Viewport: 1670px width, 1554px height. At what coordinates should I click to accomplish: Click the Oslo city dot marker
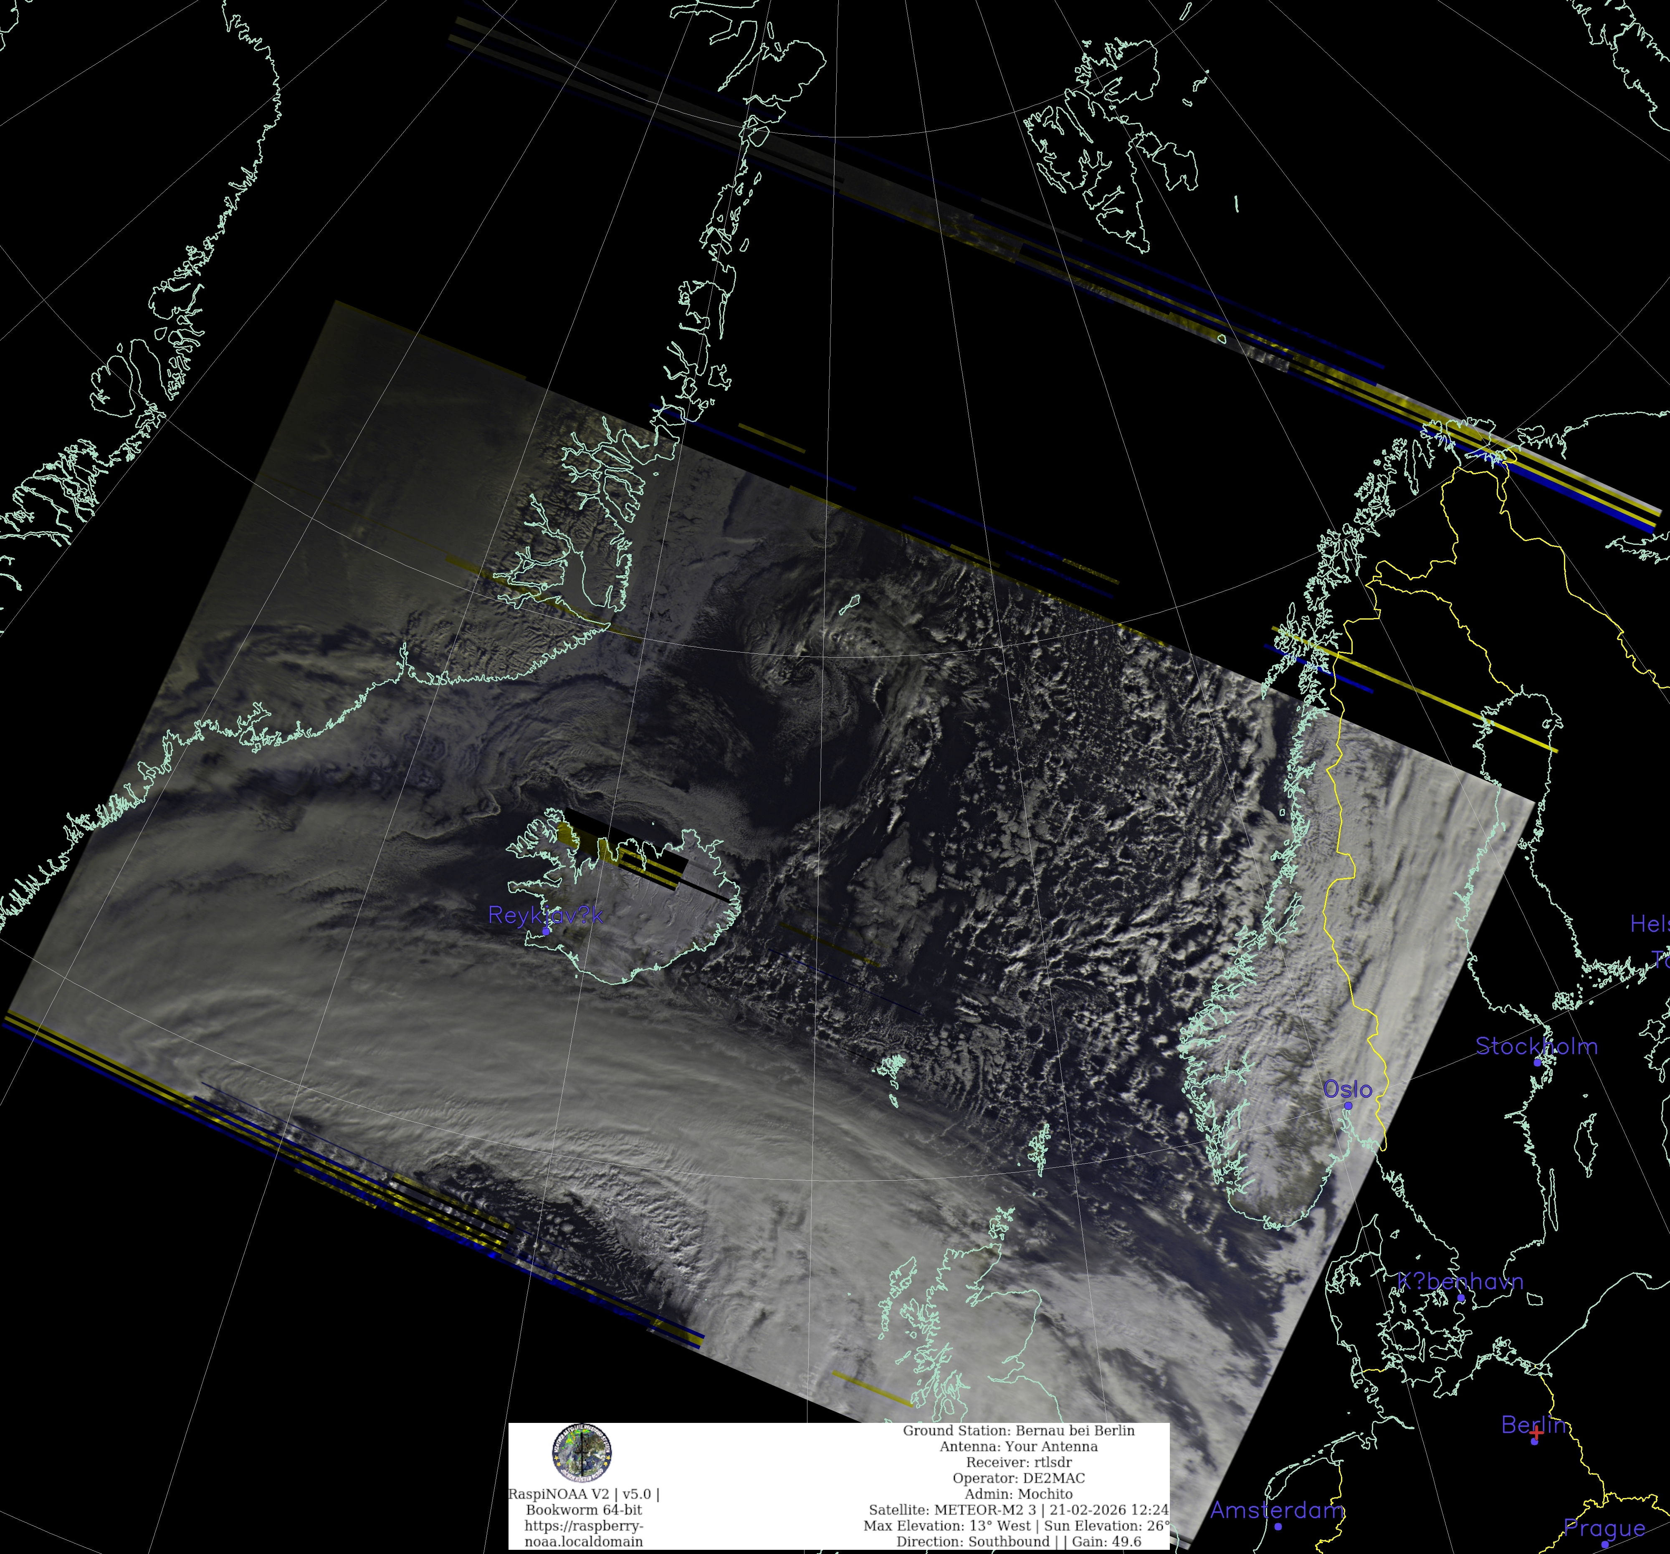1347,1106
